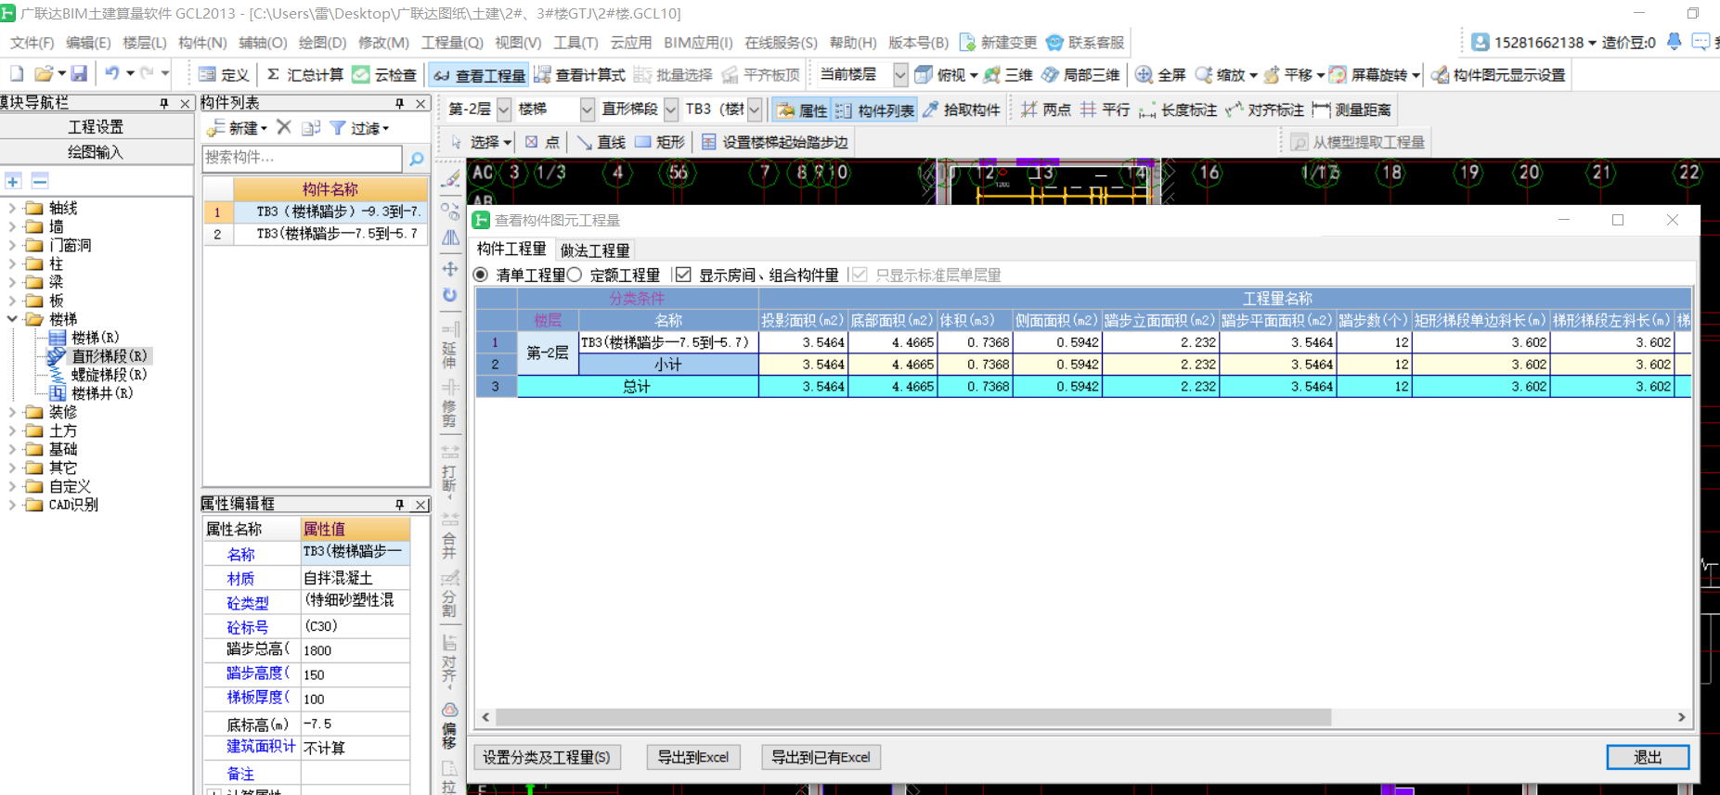Activate 局部三维 partial 3D view
The width and height of the screenshot is (1720, 795).
coord(1080,75)
